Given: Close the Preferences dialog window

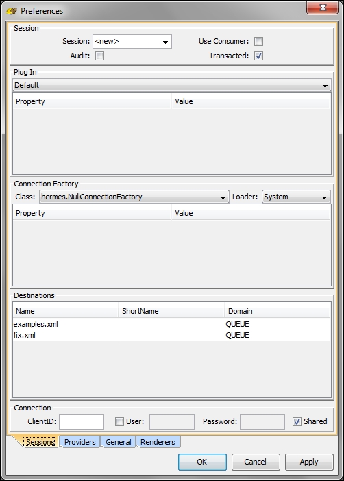Looking at the screenshot, I should [x=322, y=8].
